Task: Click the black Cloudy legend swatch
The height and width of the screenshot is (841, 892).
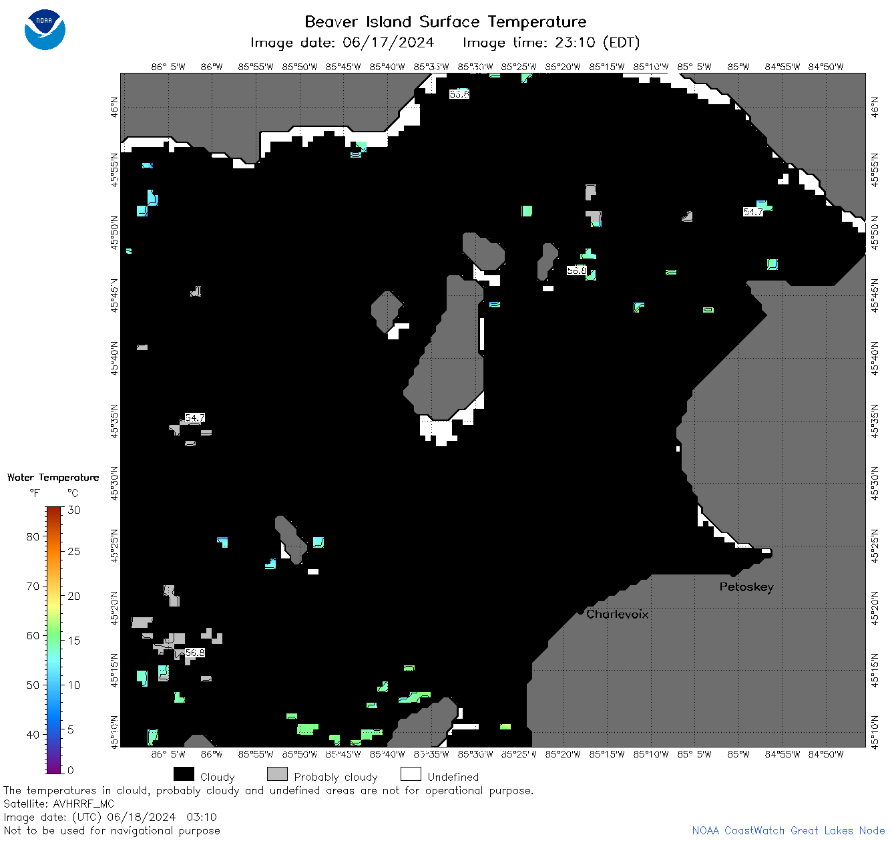Action: click(x=184, y=774)
